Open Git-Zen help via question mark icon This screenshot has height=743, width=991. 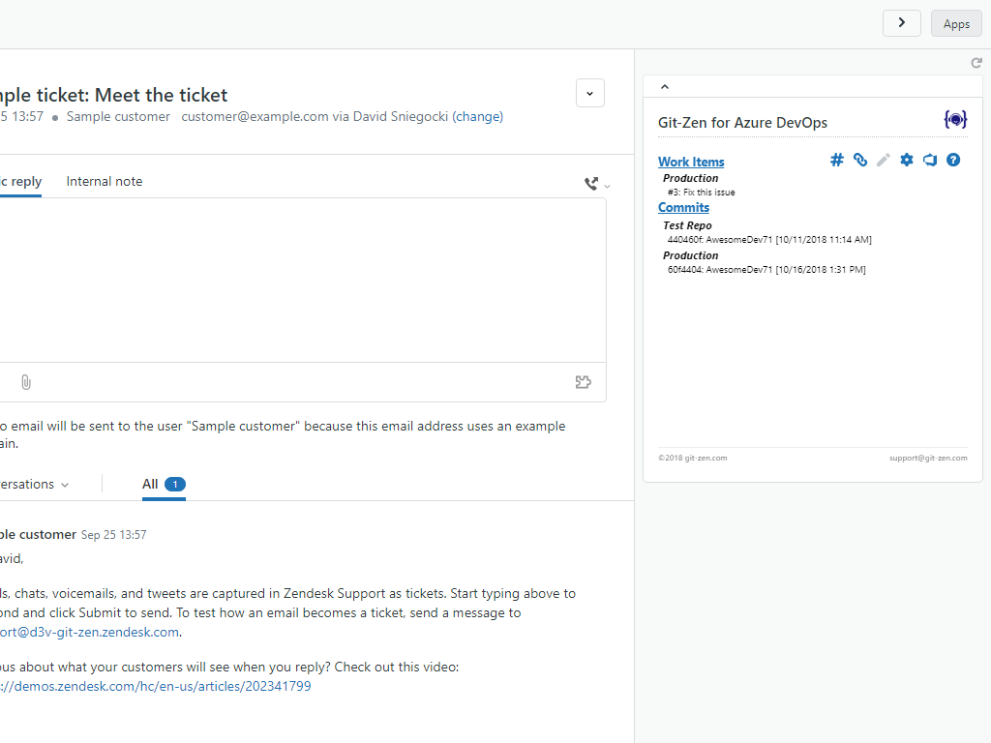pyautogui.click(x=952, y=160)
